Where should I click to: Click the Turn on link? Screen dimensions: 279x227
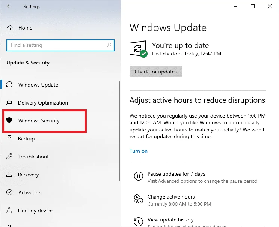139,151
